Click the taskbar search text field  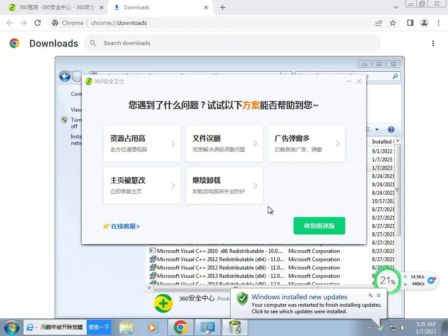click(x=61, y=327)
